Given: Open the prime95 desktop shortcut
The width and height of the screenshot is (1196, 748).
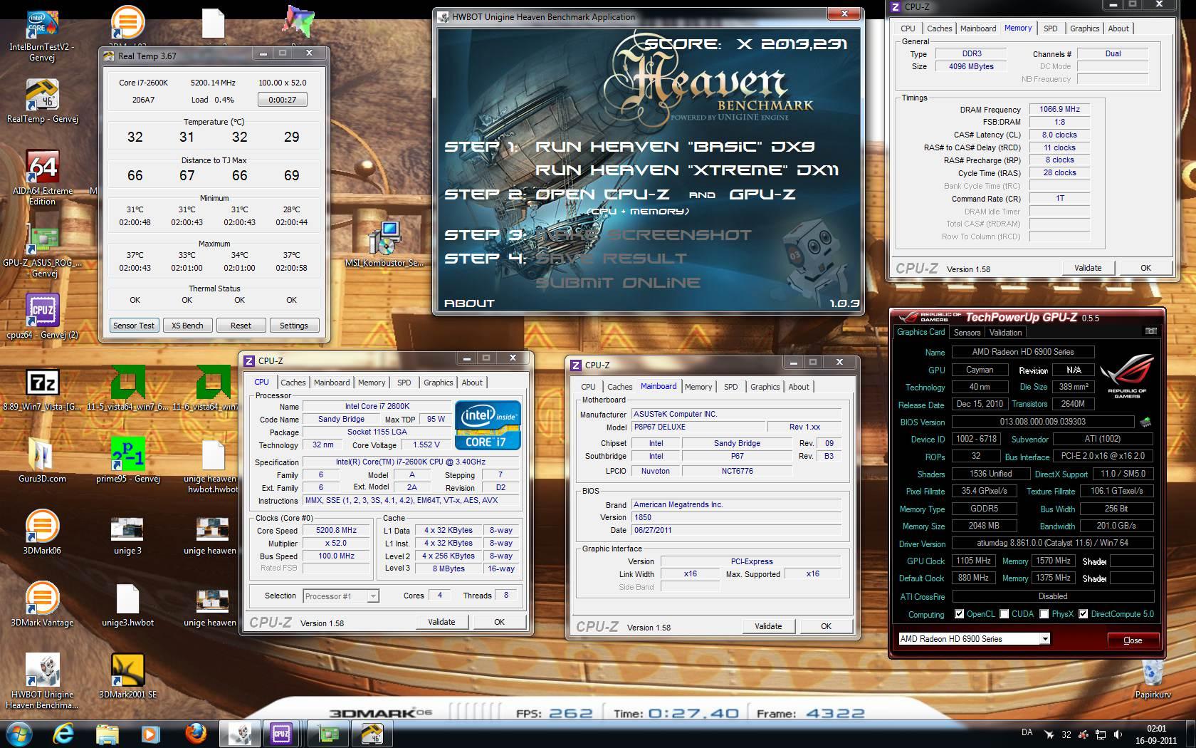Looking at the screenshot, I should click(128, 461).
